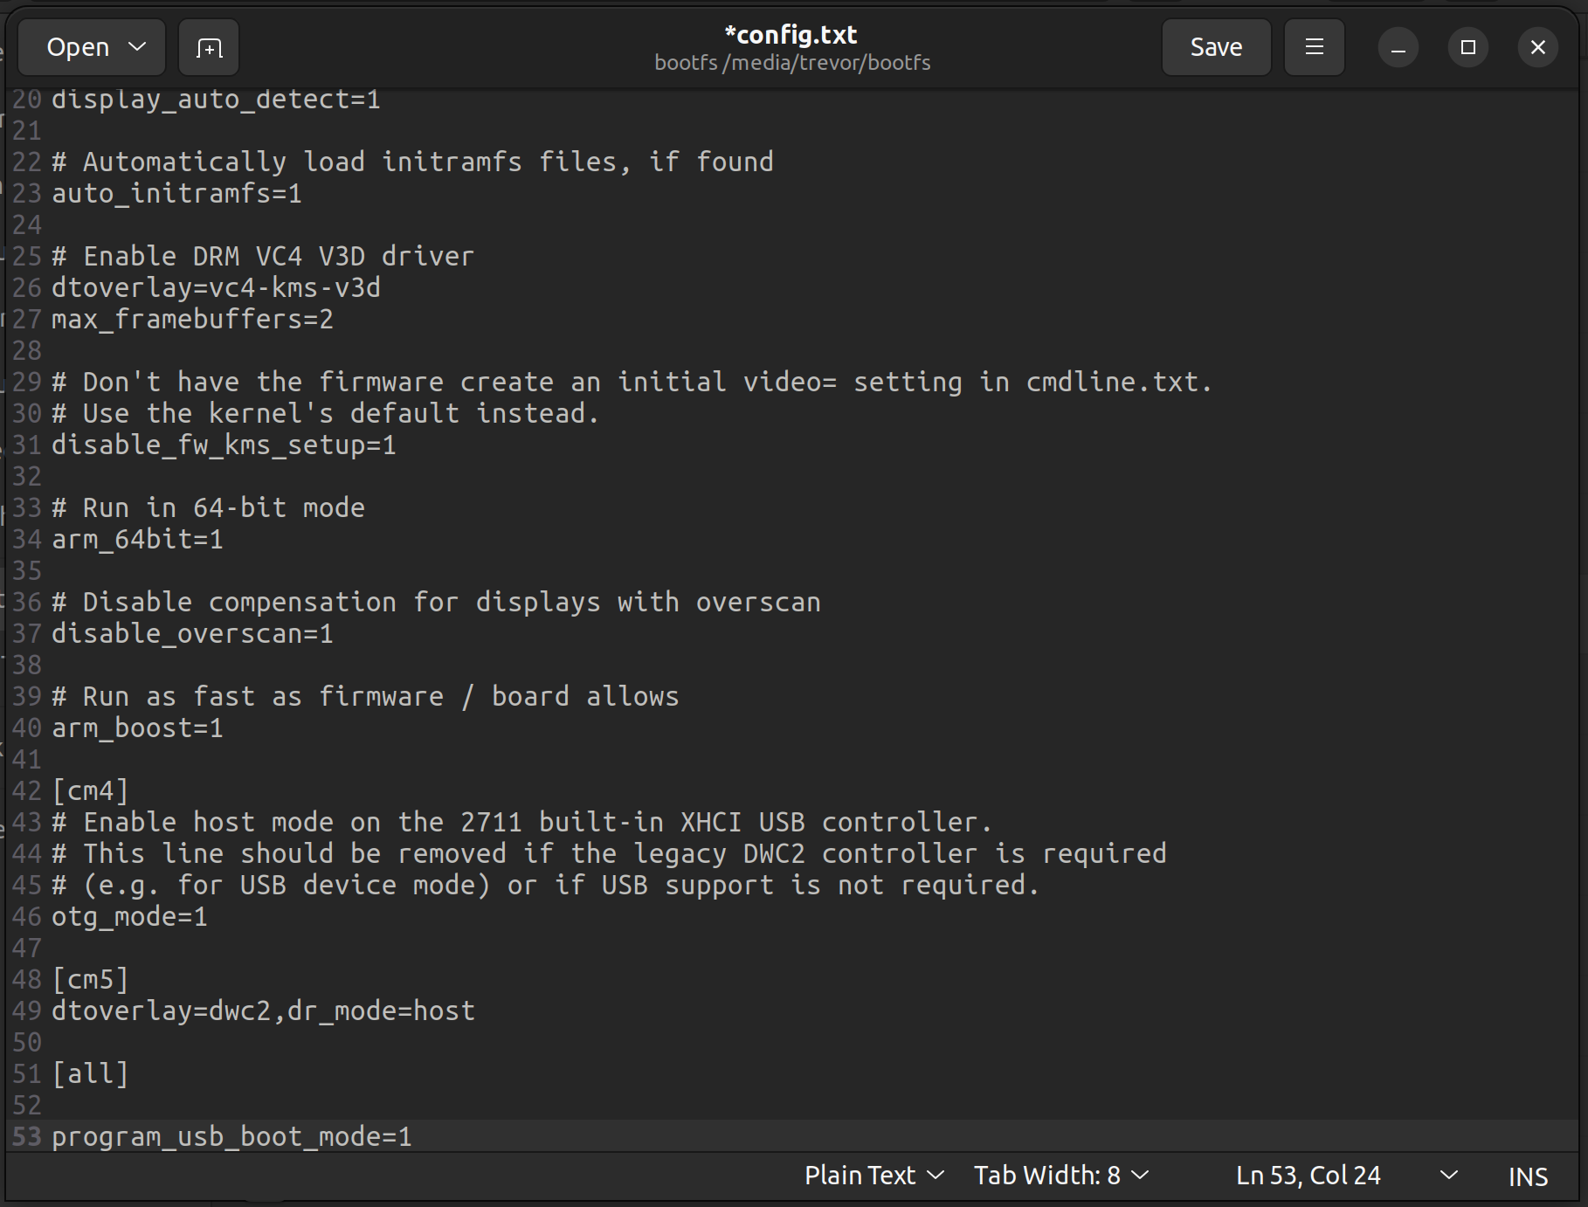Image resolution: width=1588 pixels, height=1207 pixels.
Task: Place cursor on arm_boost=1 line
Action: (x=138, y=728)
